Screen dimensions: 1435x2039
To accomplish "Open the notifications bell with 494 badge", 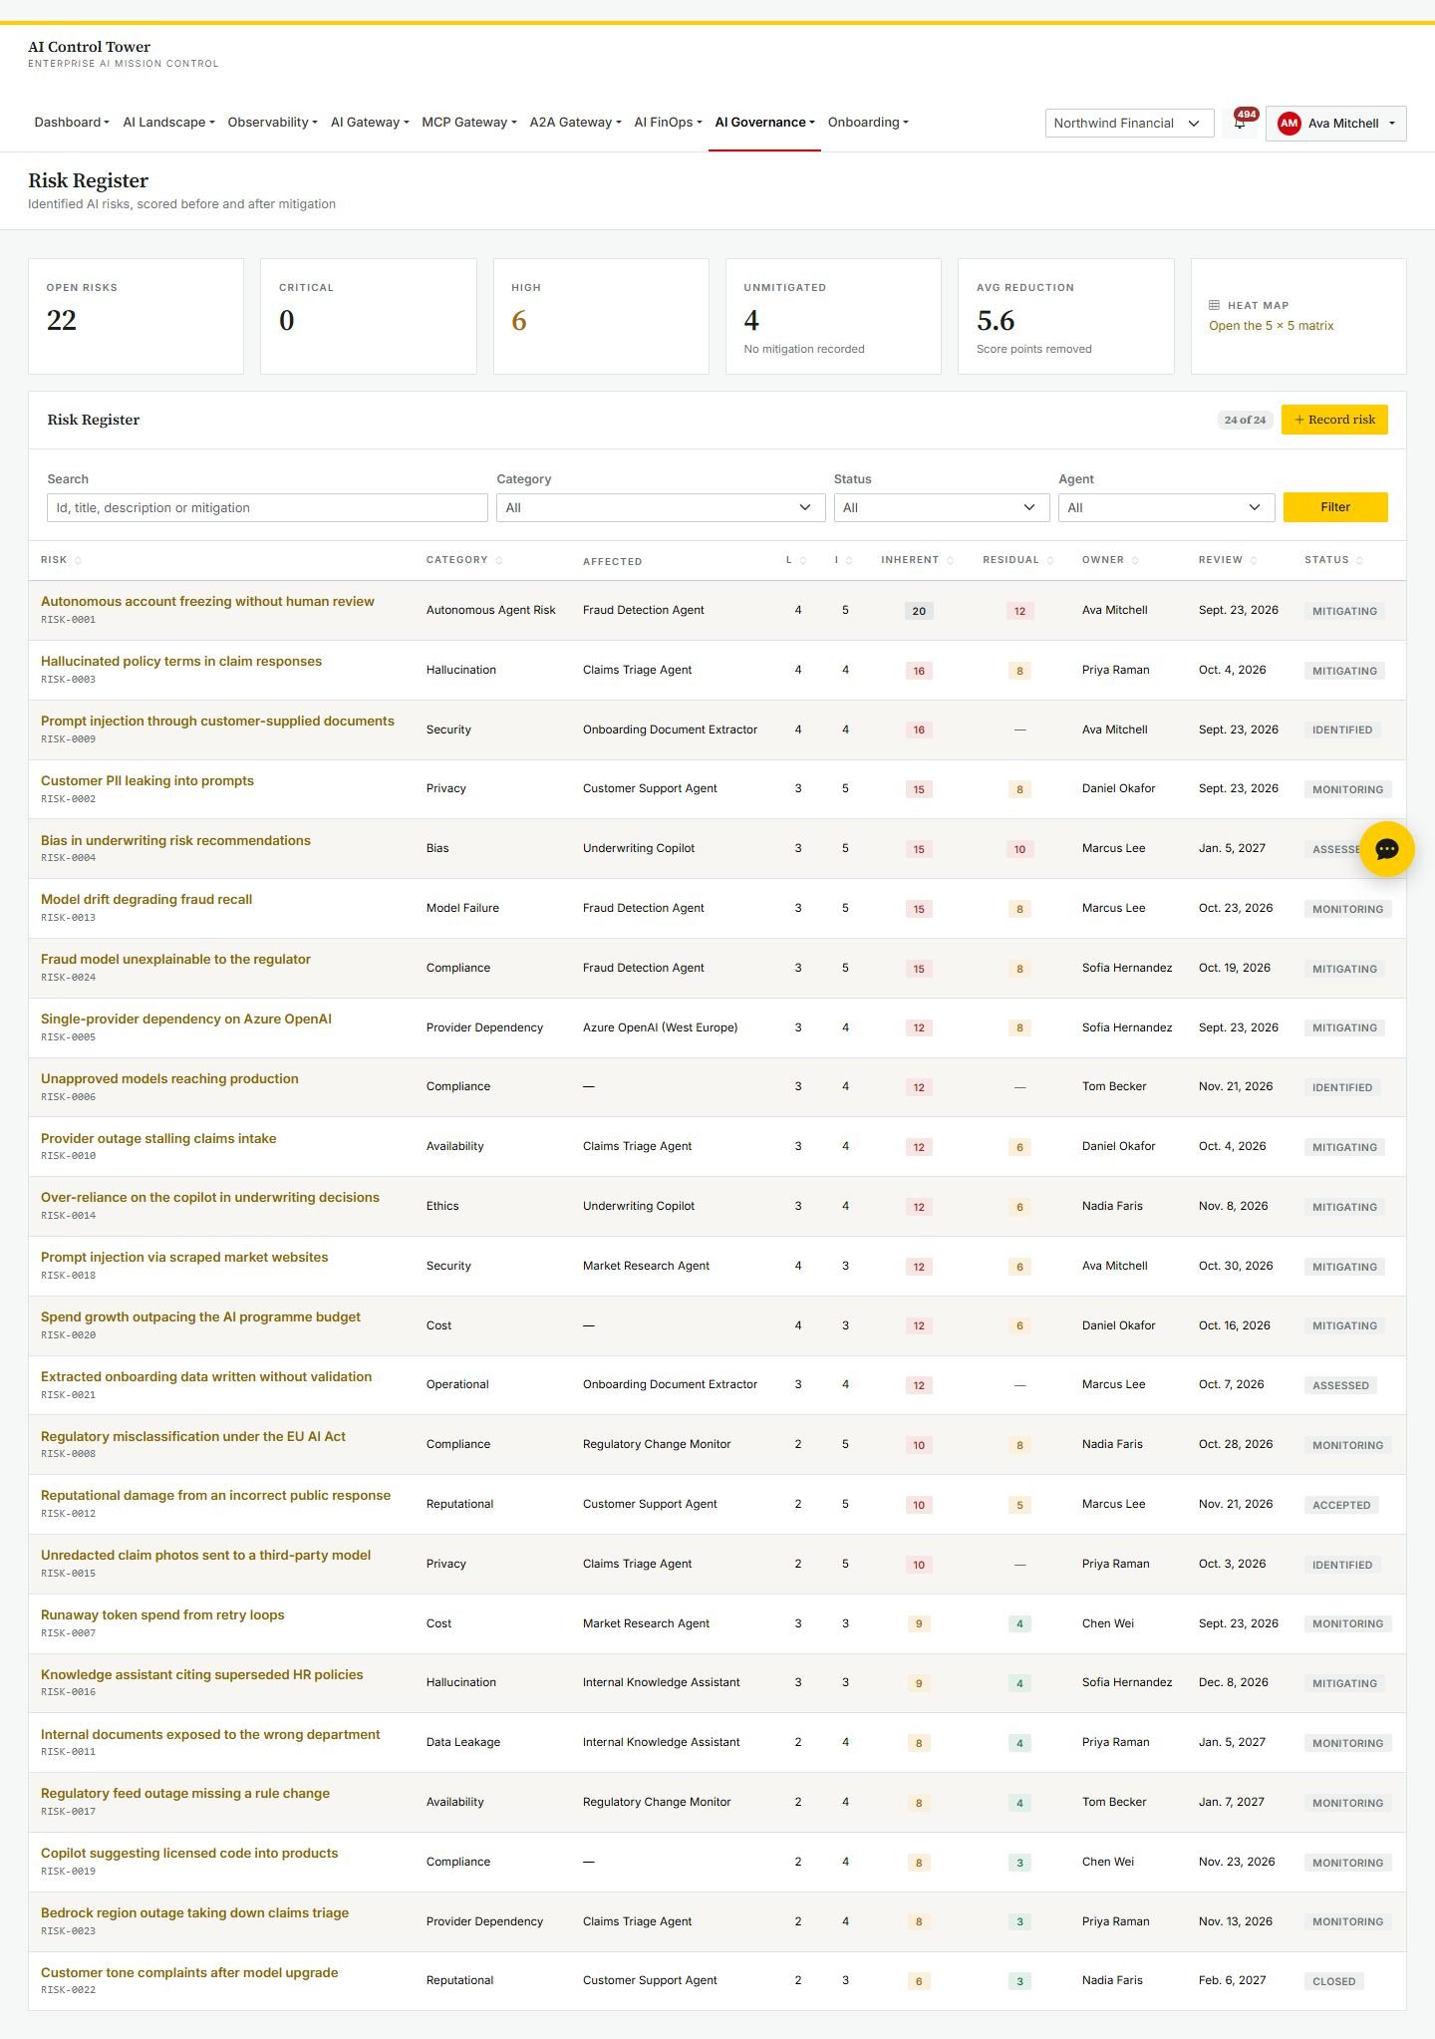I will click(x=1240, y=123).
